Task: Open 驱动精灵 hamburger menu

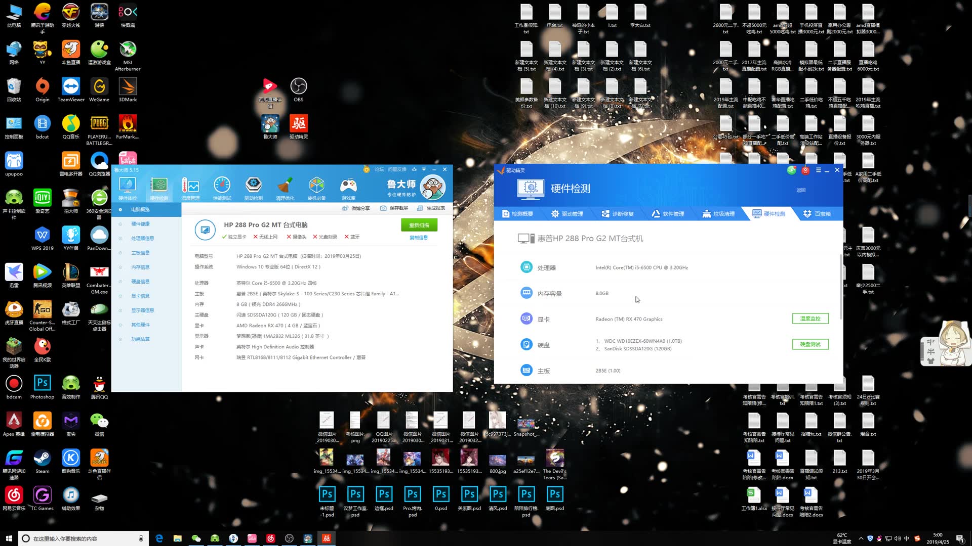Action: tap(818, 170)
